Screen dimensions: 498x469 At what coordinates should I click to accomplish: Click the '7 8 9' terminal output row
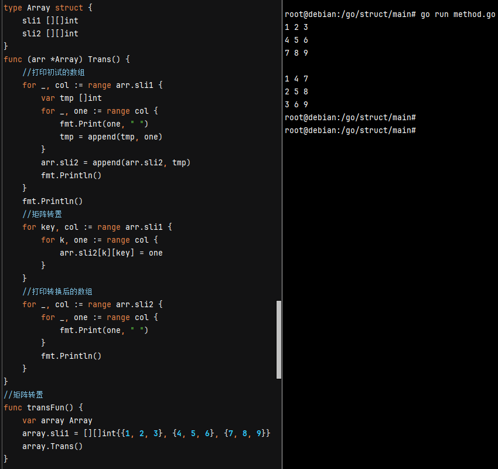(296, 53)
